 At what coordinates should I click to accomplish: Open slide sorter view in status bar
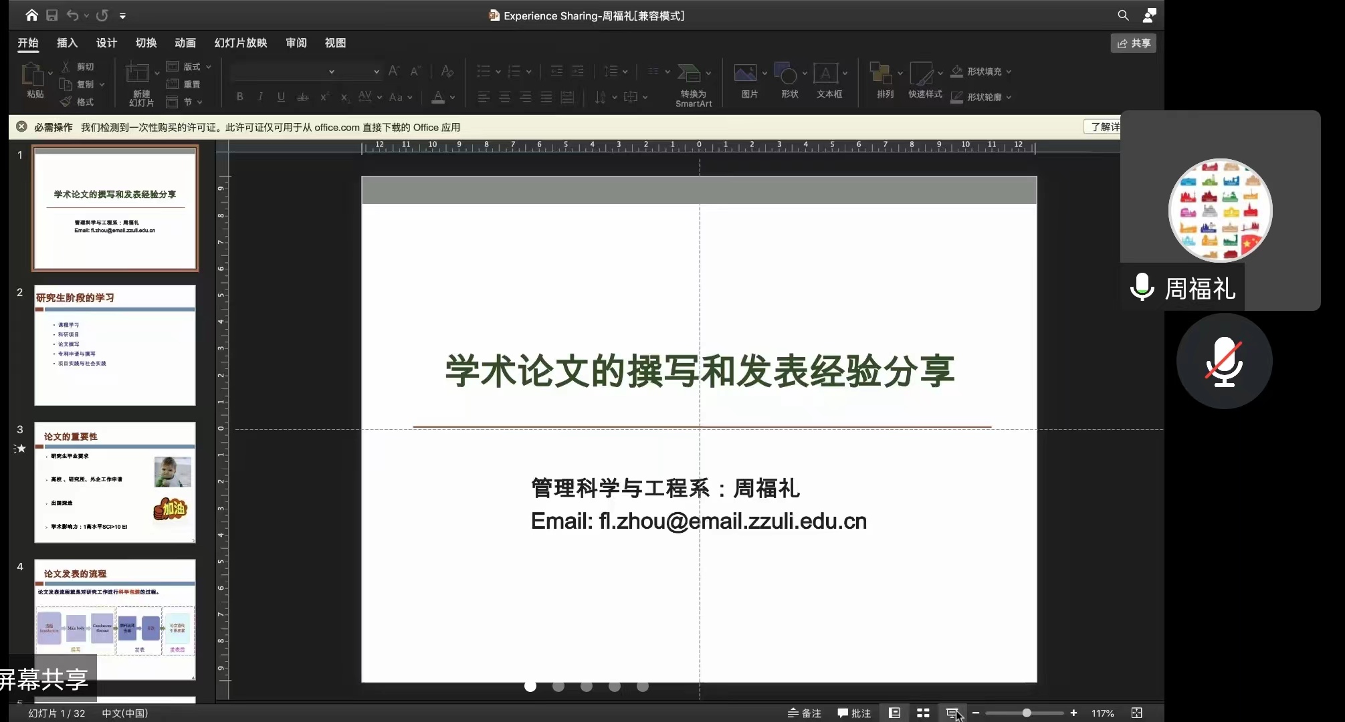tap(923, 713)
